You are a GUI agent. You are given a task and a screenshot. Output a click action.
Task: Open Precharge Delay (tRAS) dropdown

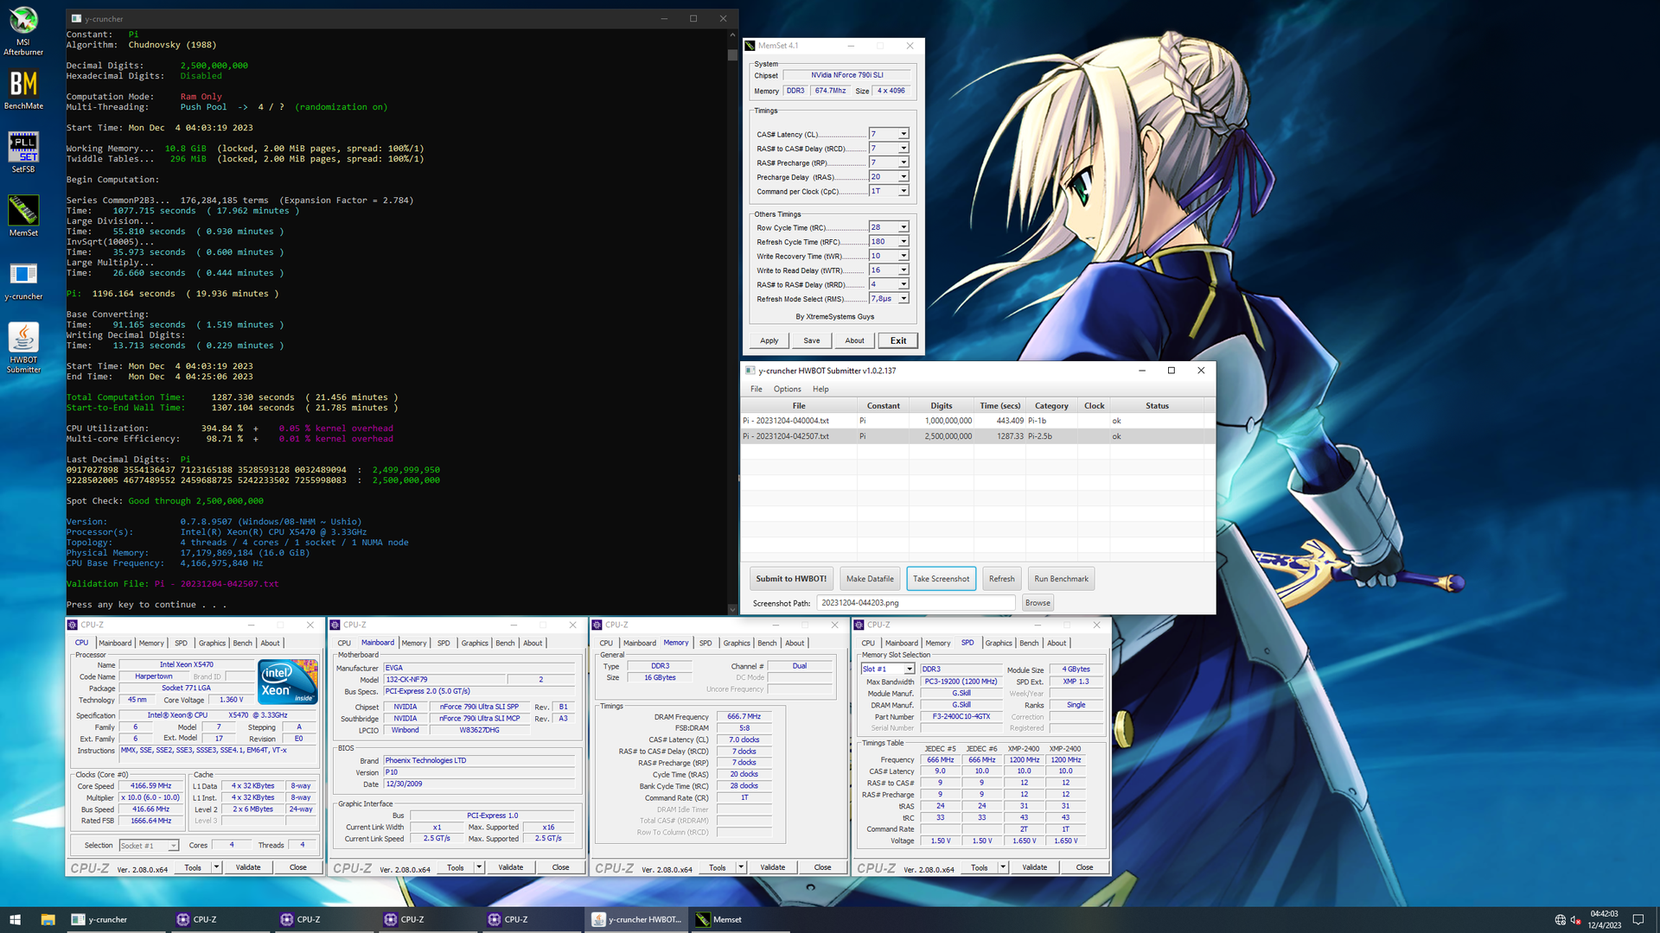pos(903,177)
